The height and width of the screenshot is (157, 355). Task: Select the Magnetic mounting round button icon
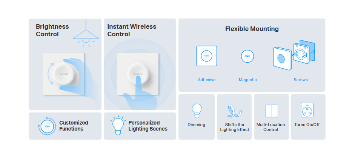coord(247,56)
